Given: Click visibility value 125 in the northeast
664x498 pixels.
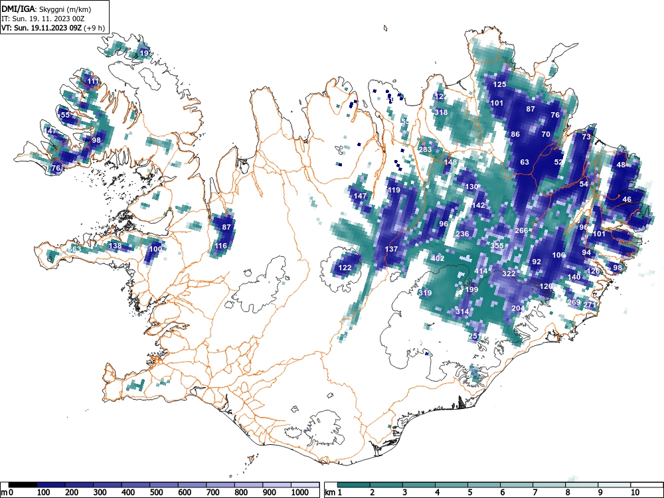Looking at the screenshot, I should pyautogui.click(x=500, y=84).
